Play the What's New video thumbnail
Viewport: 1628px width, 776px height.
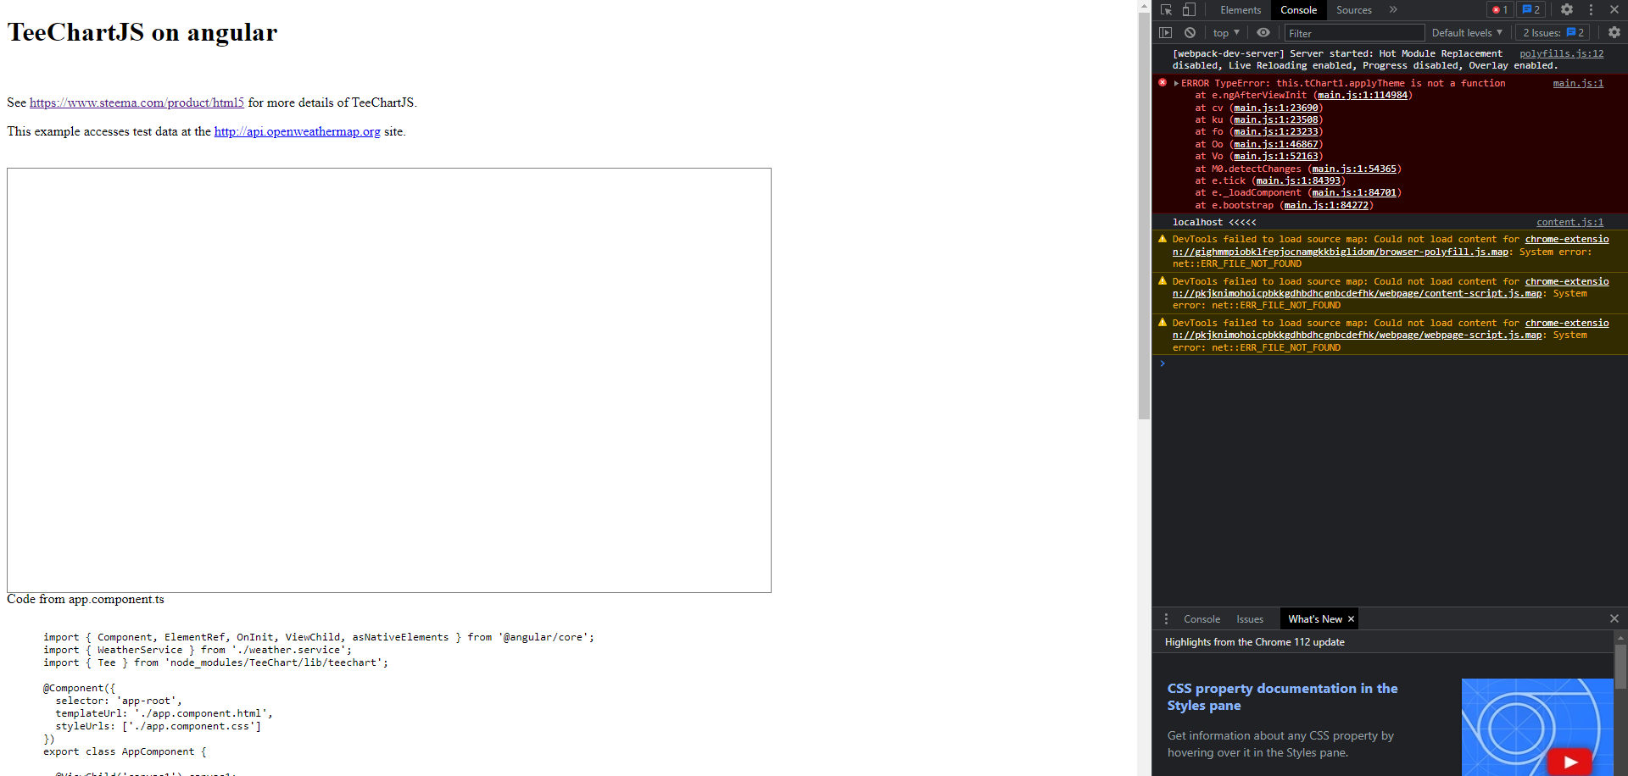1570,762
